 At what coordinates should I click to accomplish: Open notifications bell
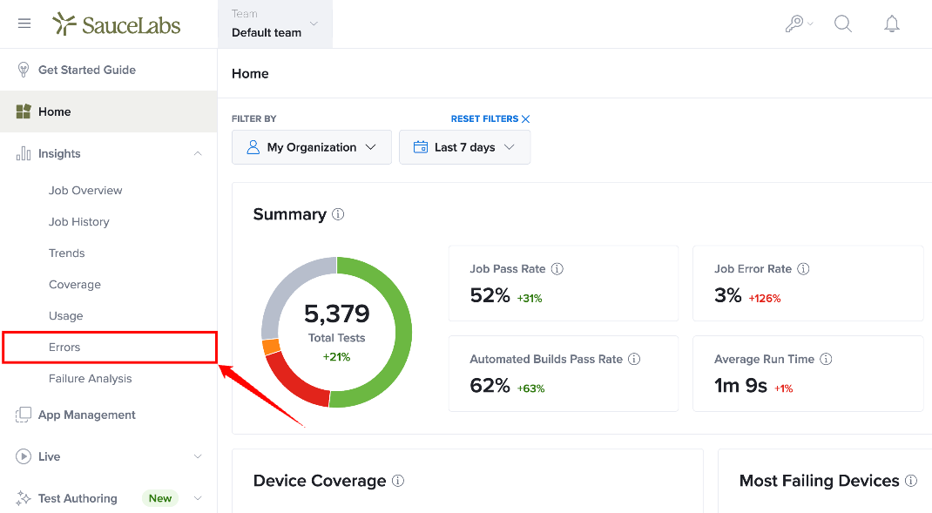coord(892,24)
